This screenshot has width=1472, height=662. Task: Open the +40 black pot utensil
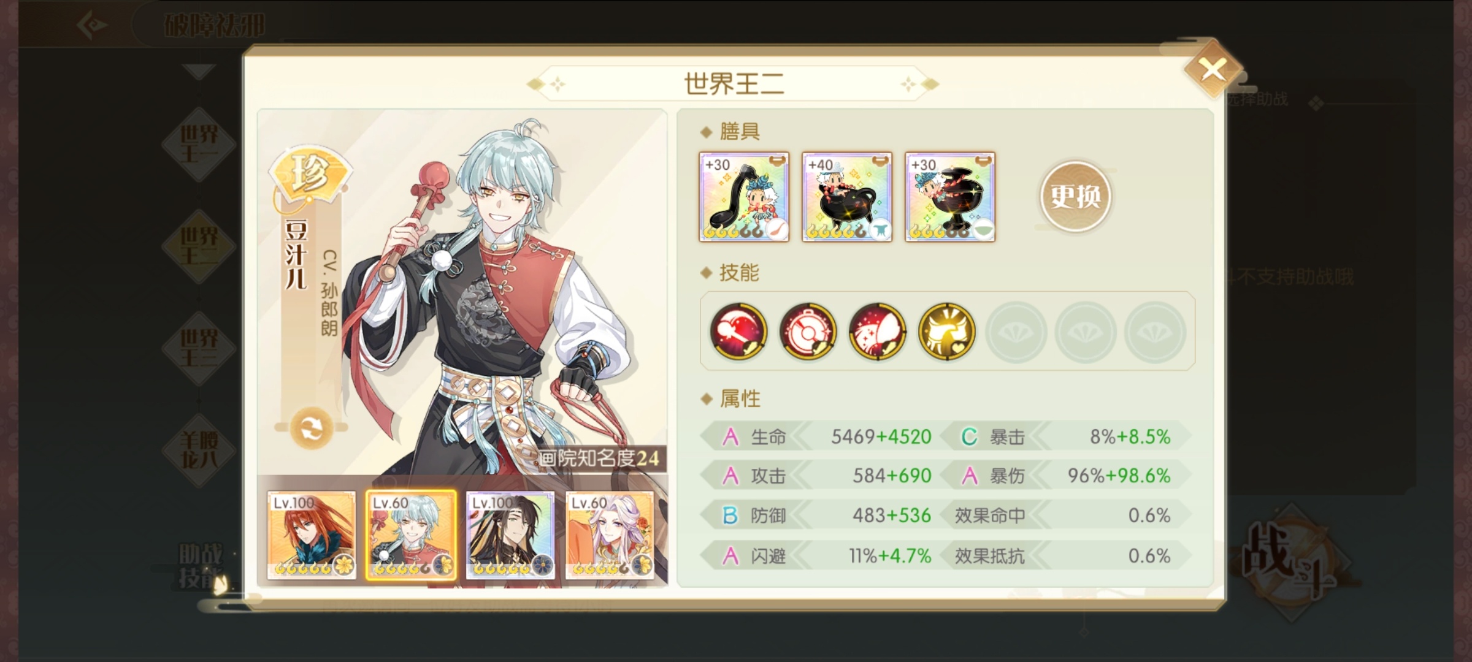[x=847, y=197]
